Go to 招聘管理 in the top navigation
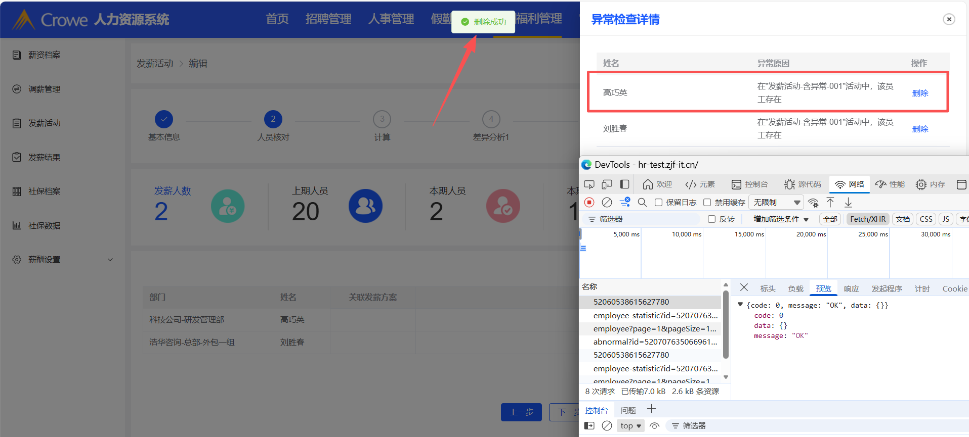 [328, 19]
